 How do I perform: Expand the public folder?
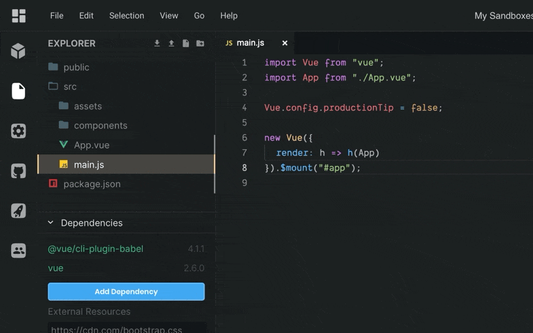[76, 67]
